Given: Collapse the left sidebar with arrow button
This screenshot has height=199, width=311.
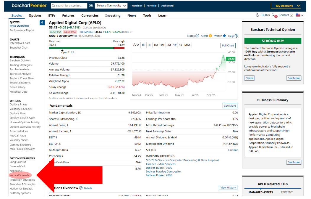Looking at the screenshot, I should click(x=42, y=23).
